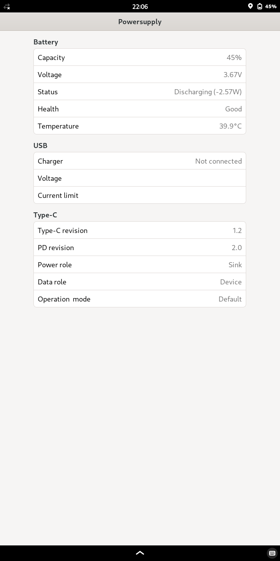The width and height of the screenshot is (280, 561).
Task: Click the 22:06 clock in the top bar
Action: (140, 7)
